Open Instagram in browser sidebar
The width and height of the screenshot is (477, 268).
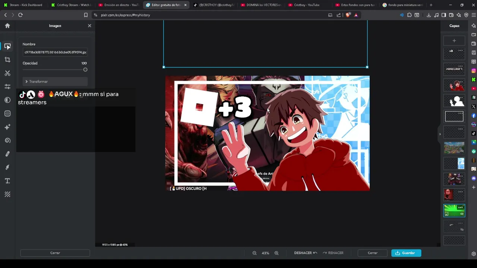pyautogui.click(x=474, y=71)
